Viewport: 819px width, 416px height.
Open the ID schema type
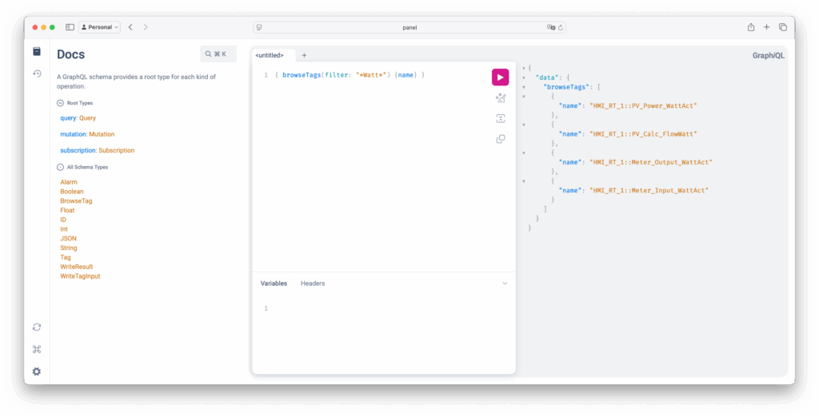point(63,220)
